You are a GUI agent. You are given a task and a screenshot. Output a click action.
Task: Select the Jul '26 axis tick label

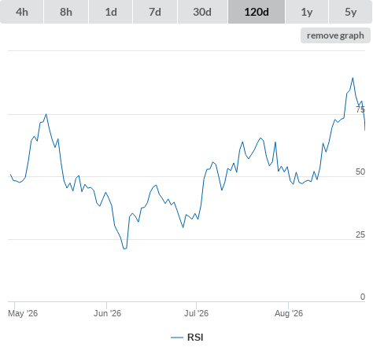pos(196,313)
